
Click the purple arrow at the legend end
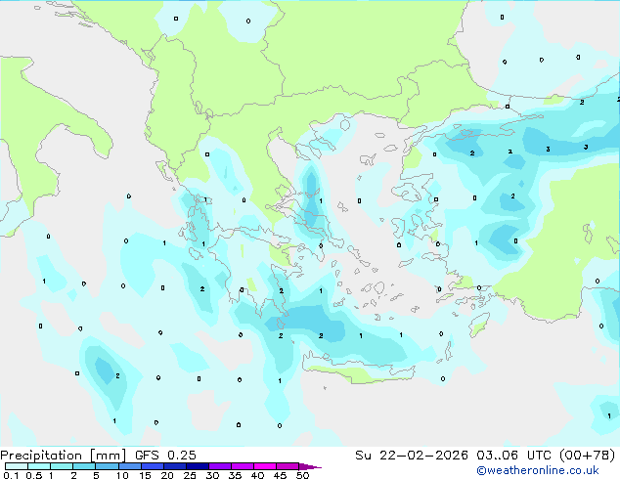[310, 466]
